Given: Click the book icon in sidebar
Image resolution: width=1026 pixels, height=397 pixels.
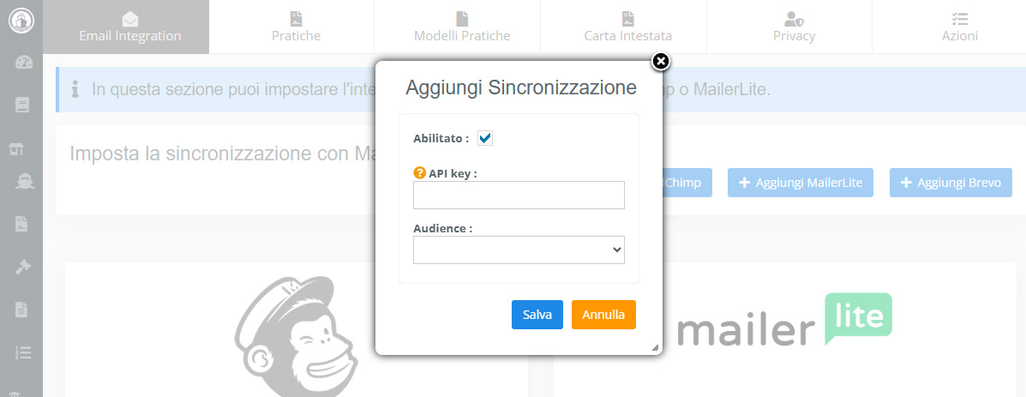Looking at the screenshot, I should (22, 105).
